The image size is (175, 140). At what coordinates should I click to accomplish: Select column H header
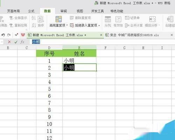[x=143, y=48]
